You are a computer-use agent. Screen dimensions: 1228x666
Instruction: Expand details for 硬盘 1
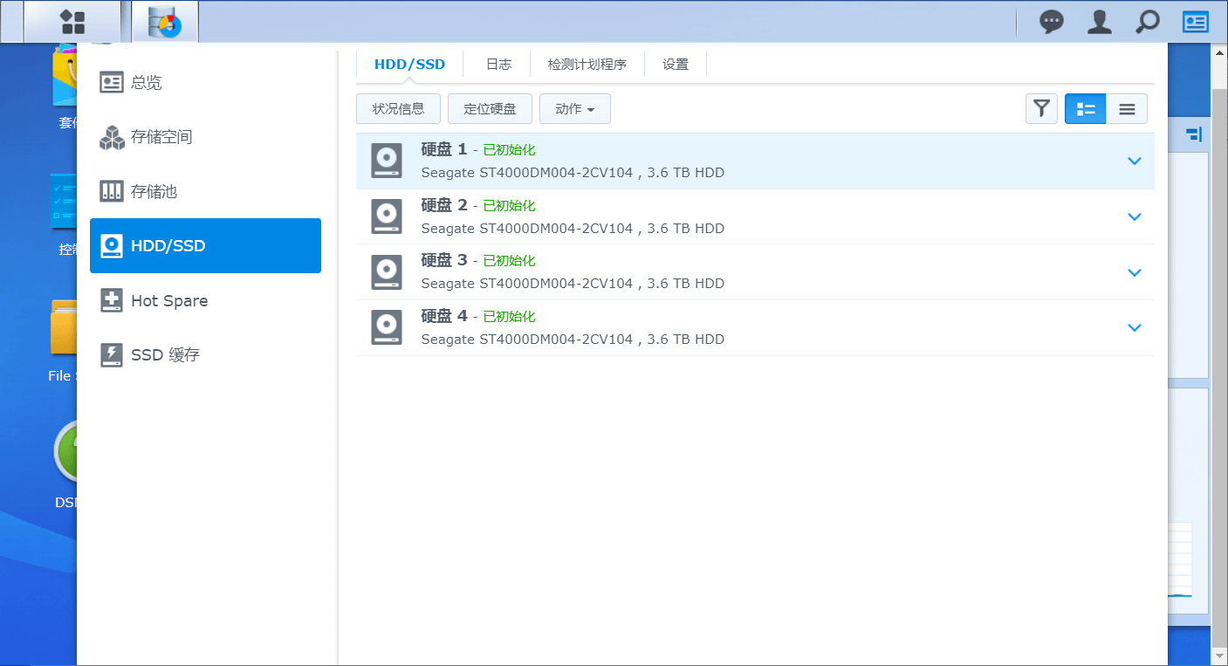click(x=1135, y=161)
